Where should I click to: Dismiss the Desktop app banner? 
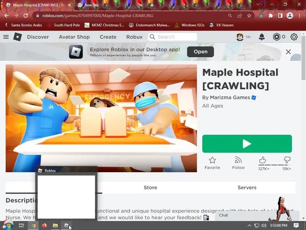pyautogui.click(x=288, y=52)
